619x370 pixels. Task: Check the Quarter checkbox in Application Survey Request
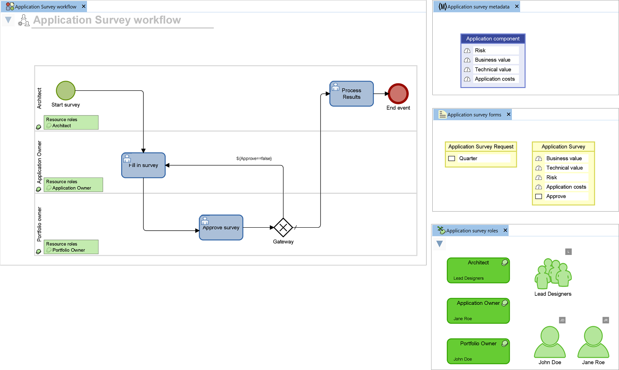coord(451,158)
